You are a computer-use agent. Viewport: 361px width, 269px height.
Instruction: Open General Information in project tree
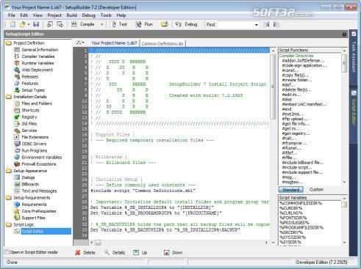point(40,50)
